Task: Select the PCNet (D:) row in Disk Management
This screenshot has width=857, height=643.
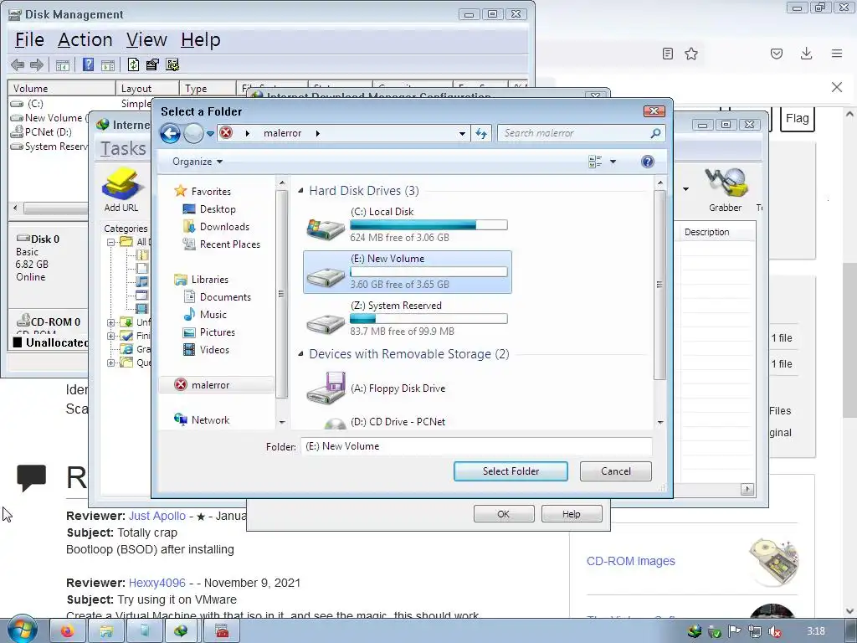Action: pos(49,131)
